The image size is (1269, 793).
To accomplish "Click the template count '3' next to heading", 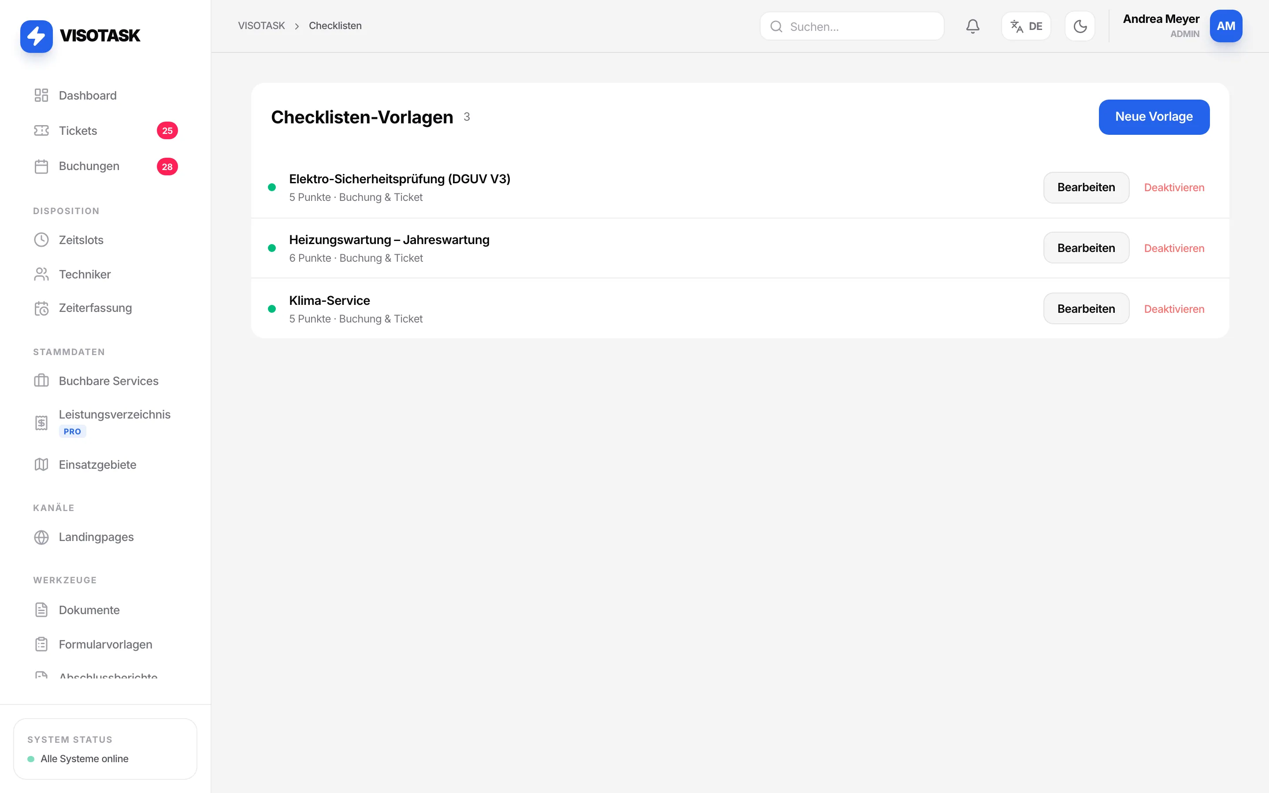I will point(467,117).
